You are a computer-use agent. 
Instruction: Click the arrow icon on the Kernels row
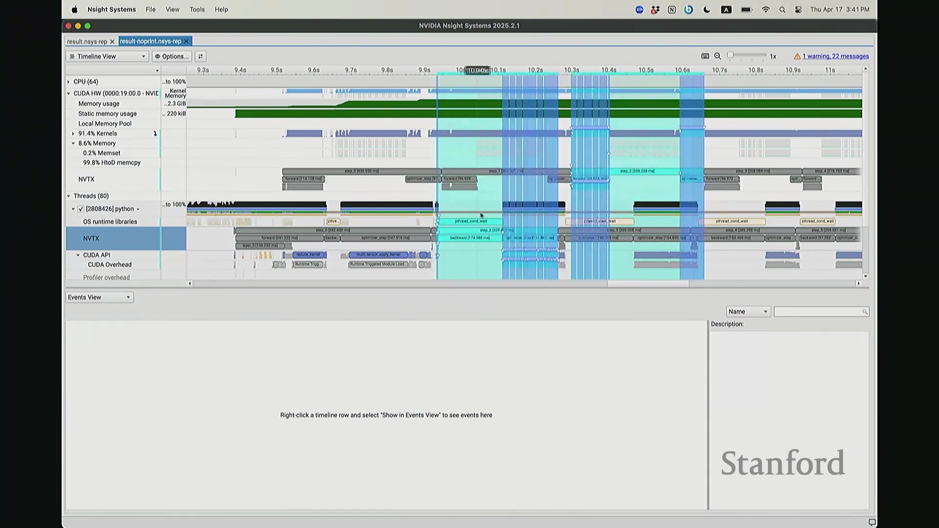(x=155, y=133)
